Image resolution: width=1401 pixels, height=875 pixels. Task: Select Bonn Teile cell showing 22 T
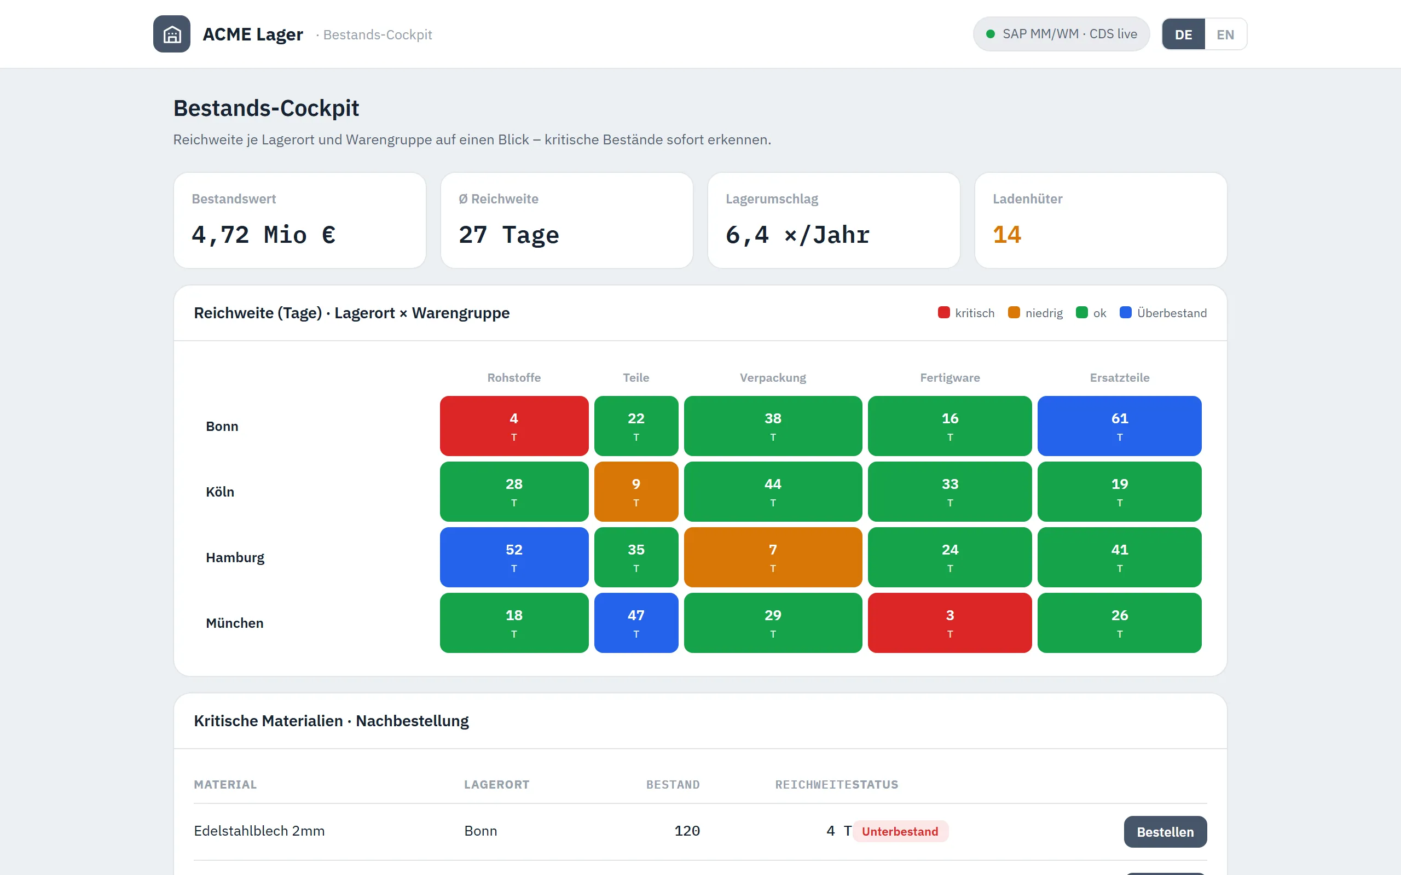click(636, 426)
